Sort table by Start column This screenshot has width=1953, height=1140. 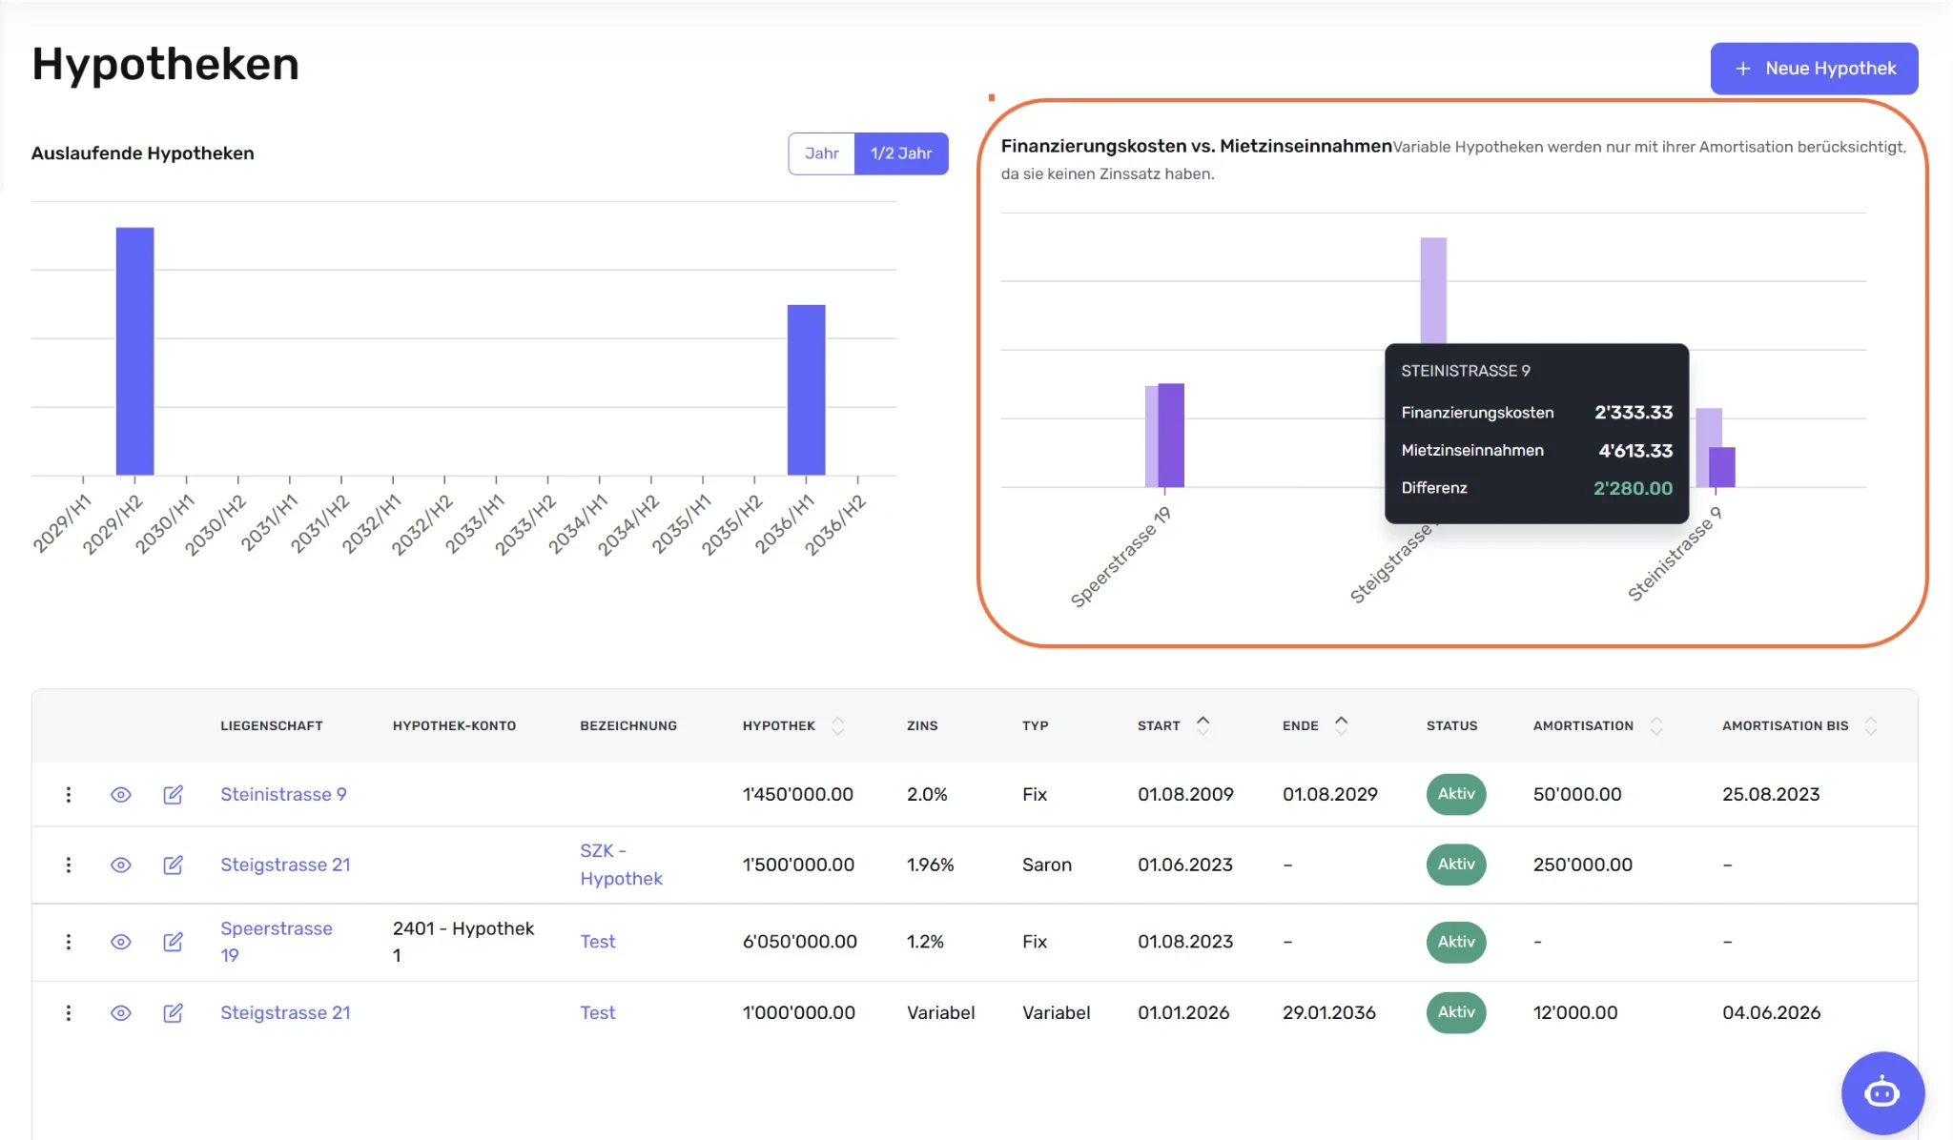coord(1203,725)
